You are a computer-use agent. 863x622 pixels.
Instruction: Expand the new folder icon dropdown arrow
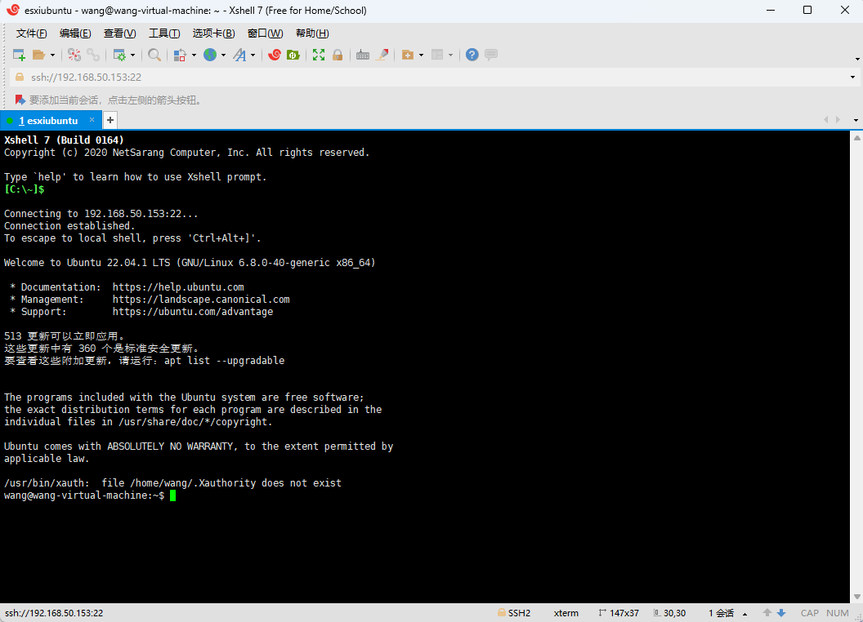(421, 55)
